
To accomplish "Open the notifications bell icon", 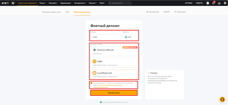I will pos(213,3).
